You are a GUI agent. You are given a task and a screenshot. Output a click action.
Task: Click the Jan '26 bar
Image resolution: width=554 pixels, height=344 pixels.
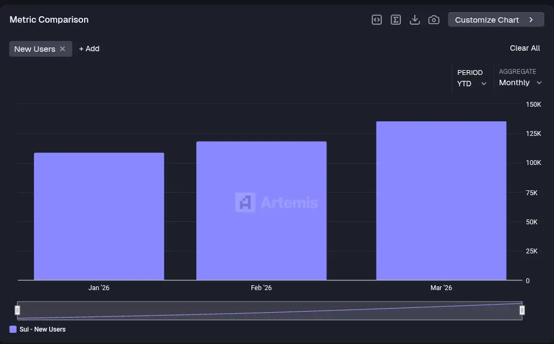(99, 216)
